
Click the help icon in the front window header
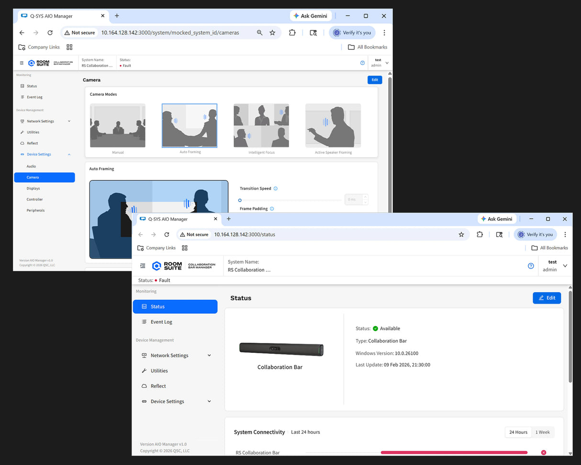[x=530, y=266]
